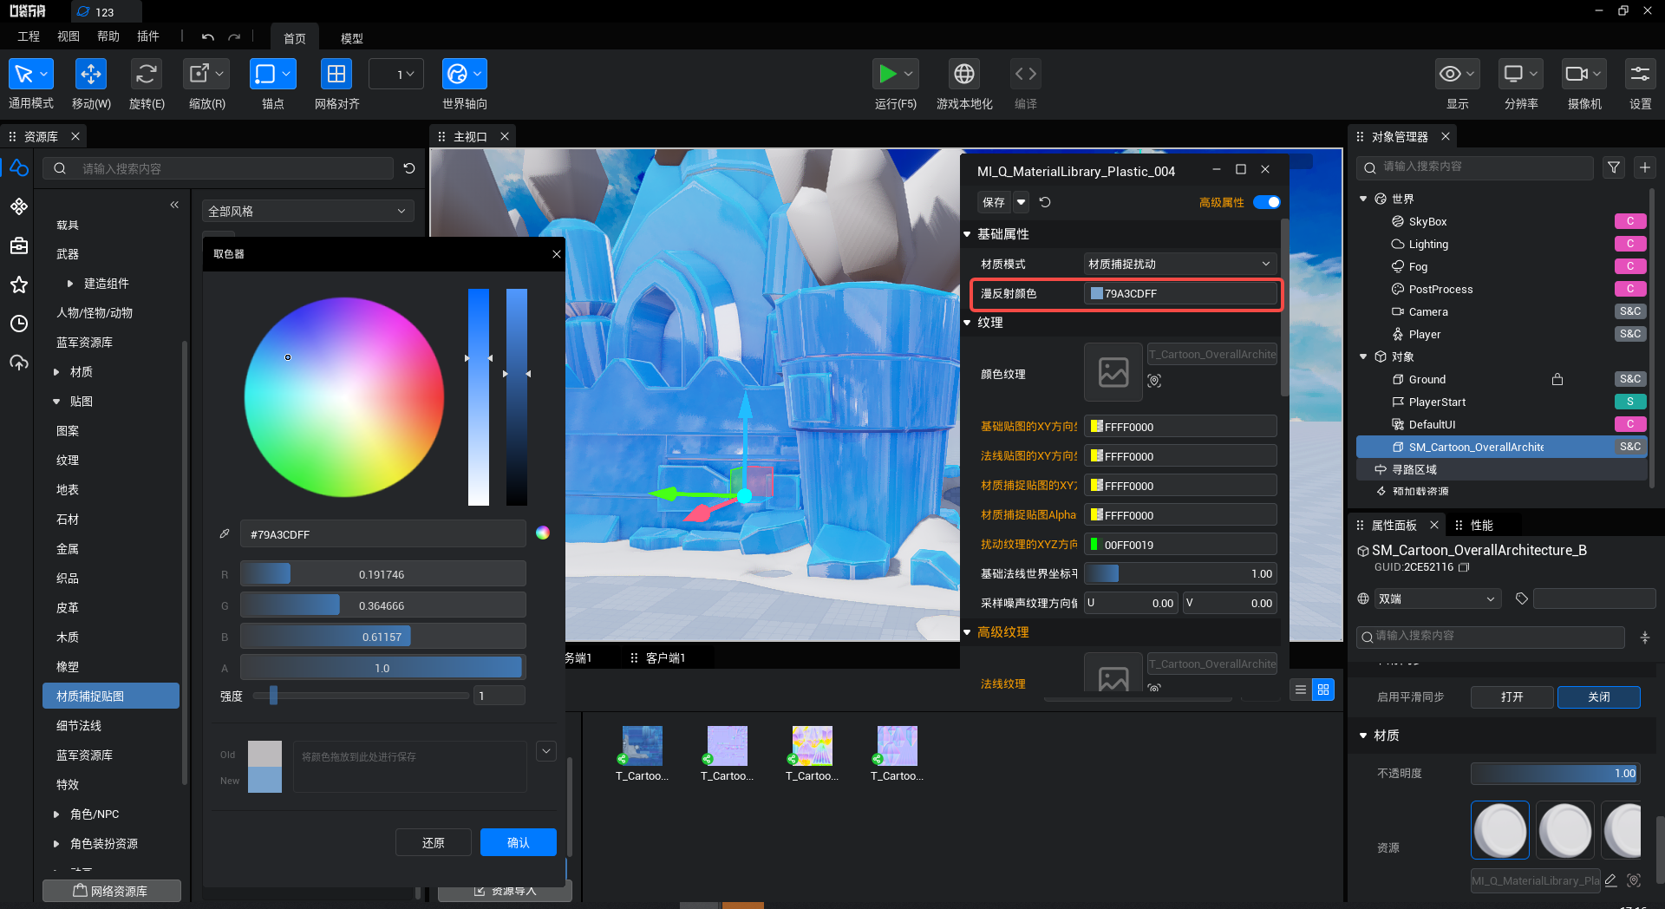Add a new object with plus button
The height and width of the screenshot is (909, 1665).
[x=1645, y=167]
